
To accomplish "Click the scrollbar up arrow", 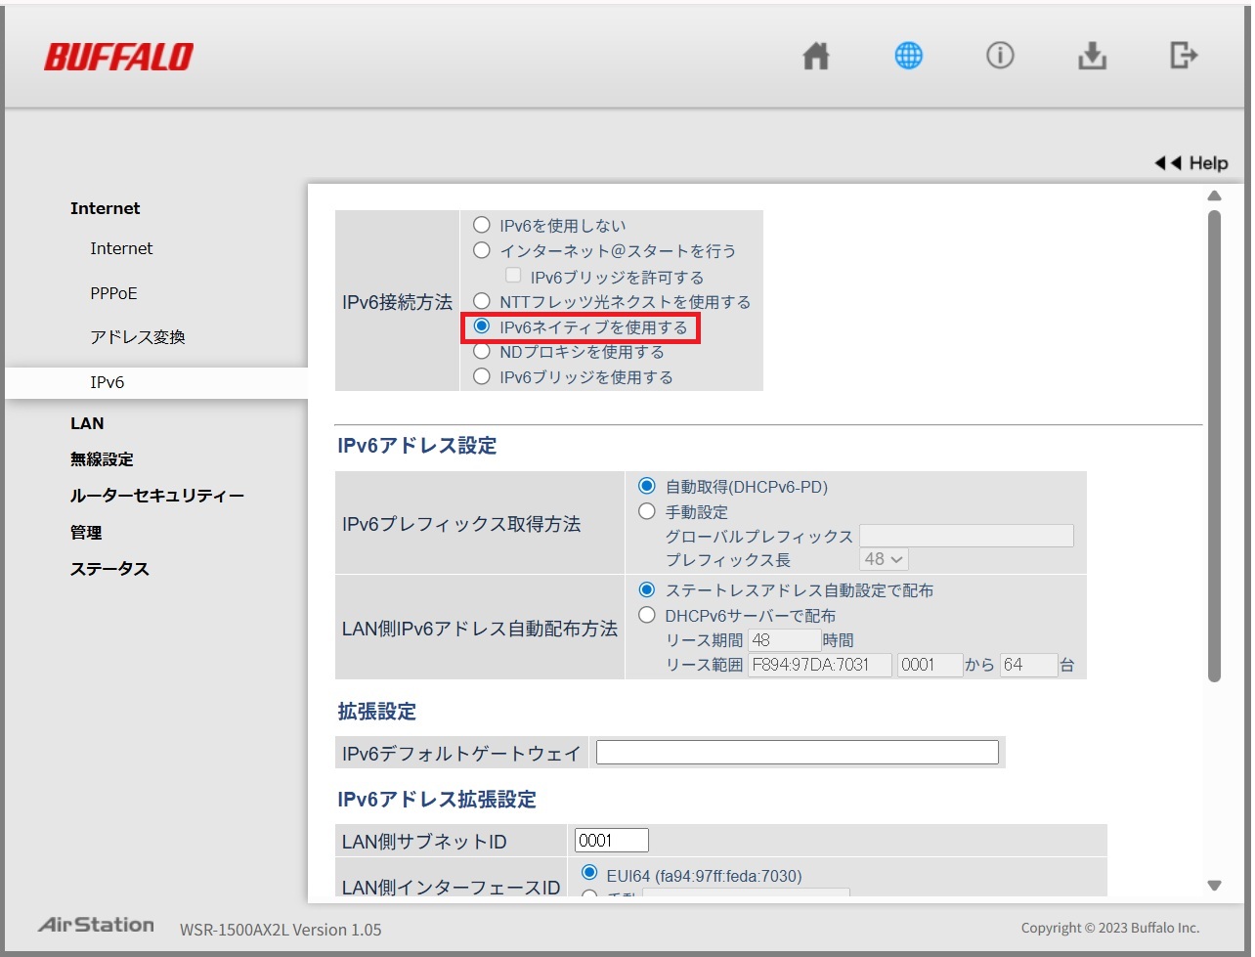I will (1214, 196).
